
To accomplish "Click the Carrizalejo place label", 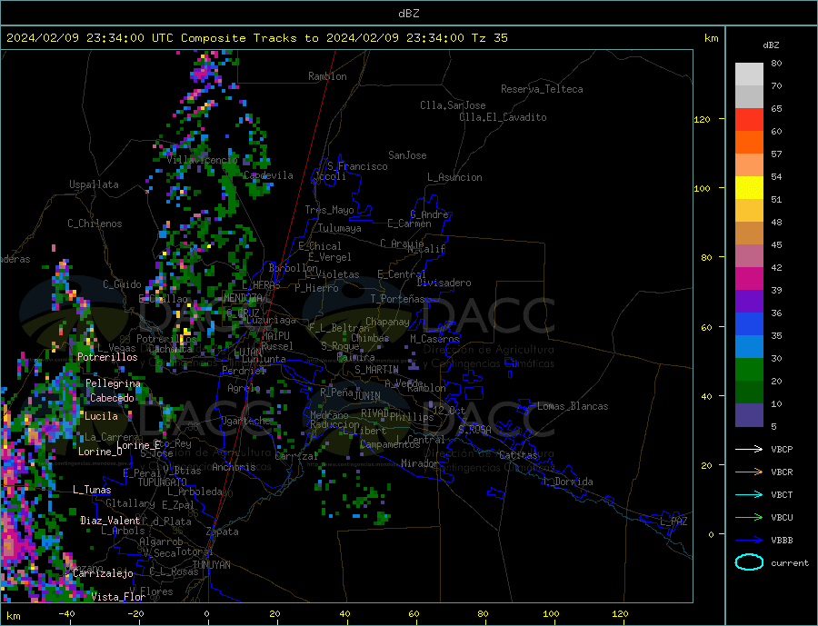I will click(x=104, y=573).
